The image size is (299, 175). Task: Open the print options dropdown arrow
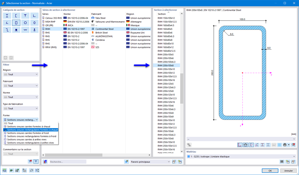[289, 145]
